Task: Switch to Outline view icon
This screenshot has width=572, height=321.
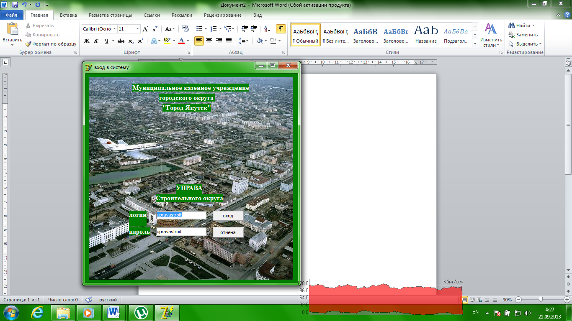Action: click(x=487, y=300)
